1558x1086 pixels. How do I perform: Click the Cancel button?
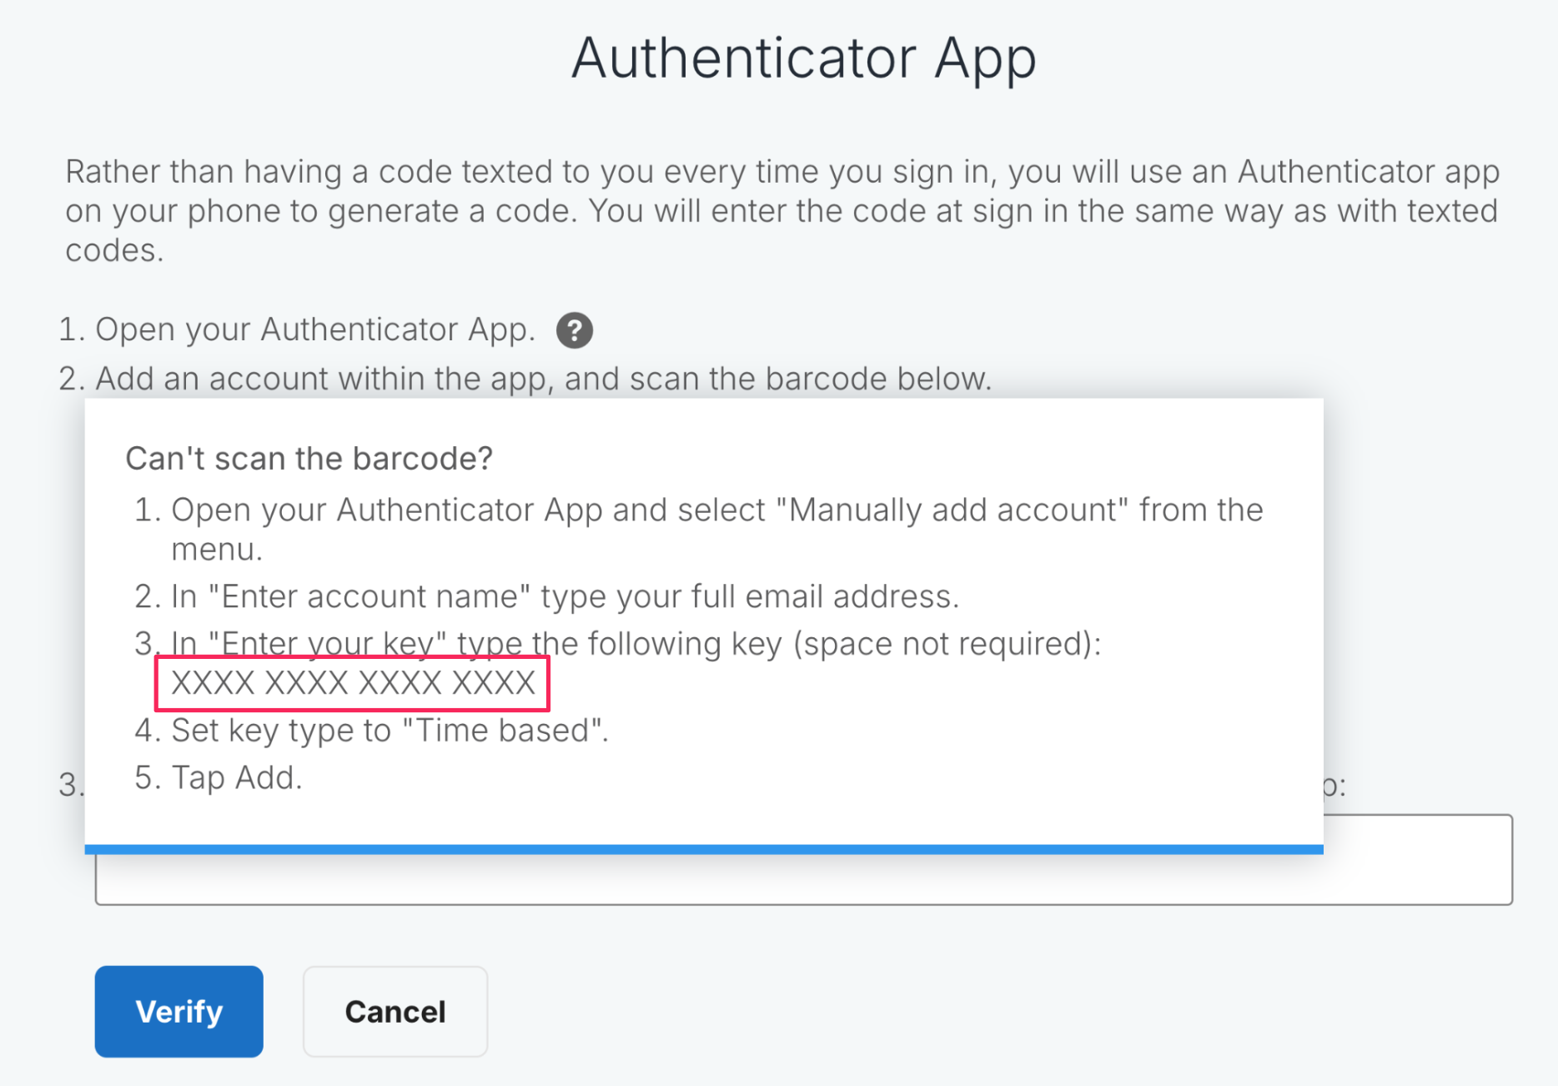395,1011
